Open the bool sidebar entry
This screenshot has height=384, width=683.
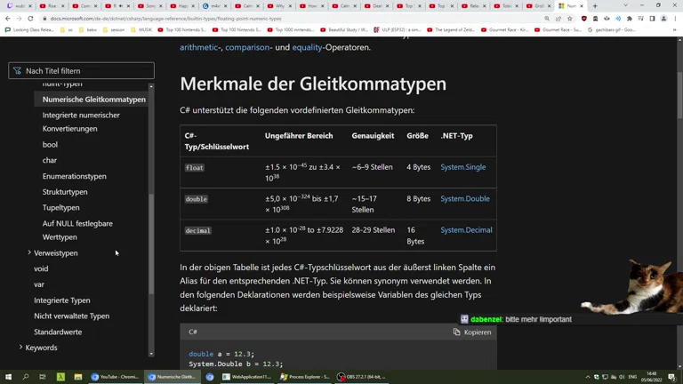[x=50, y=145]
